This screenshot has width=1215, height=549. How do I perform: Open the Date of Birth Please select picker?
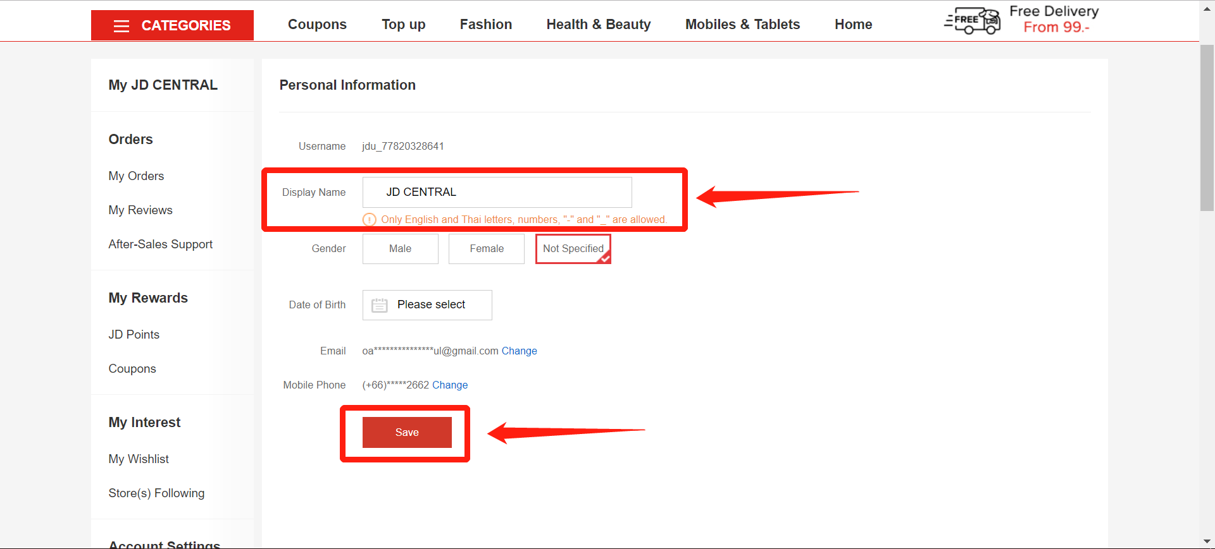click(427, 305)
